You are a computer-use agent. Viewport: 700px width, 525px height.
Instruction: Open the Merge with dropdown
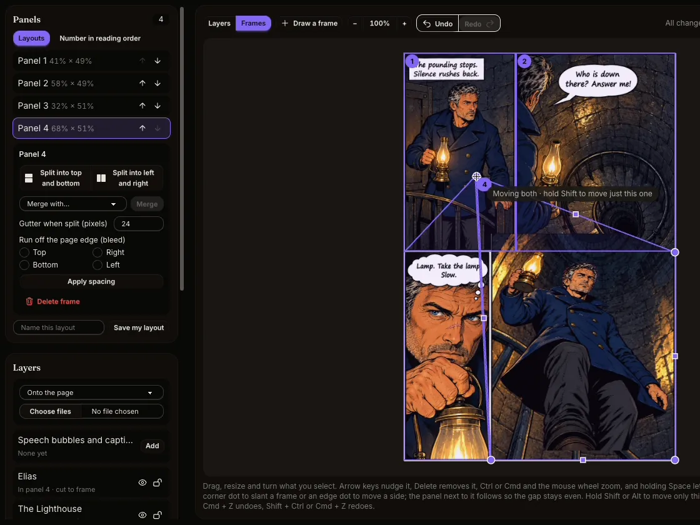[72, 204]
